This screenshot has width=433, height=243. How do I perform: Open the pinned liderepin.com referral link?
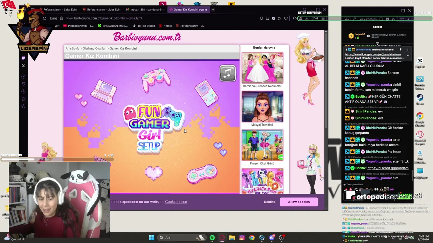(373, 54)
